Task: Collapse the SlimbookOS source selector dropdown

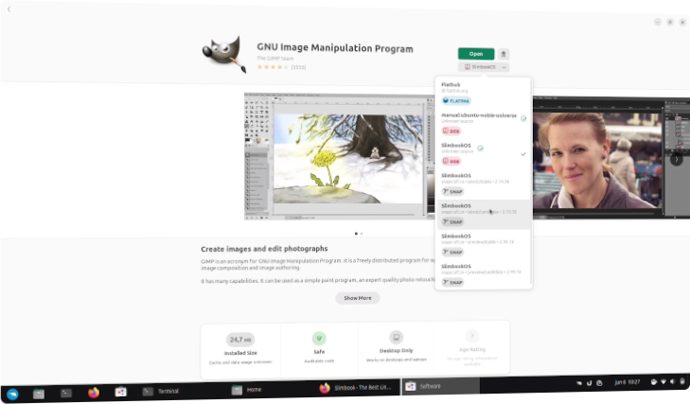Action: pos(484,67)
